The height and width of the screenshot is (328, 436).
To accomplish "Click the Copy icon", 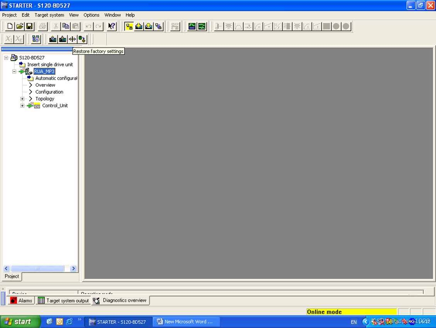I will [66, 26].
